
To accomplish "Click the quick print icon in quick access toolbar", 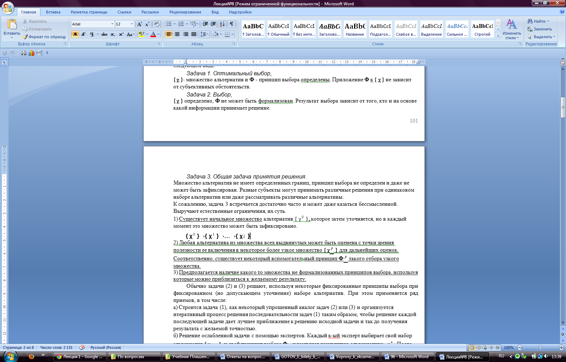I will (x=24, y=53).
